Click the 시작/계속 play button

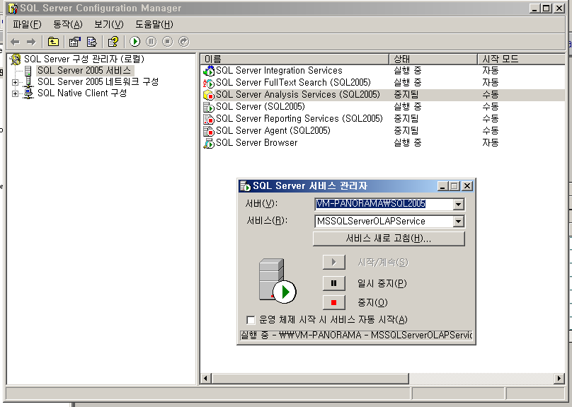click(334, 262)
